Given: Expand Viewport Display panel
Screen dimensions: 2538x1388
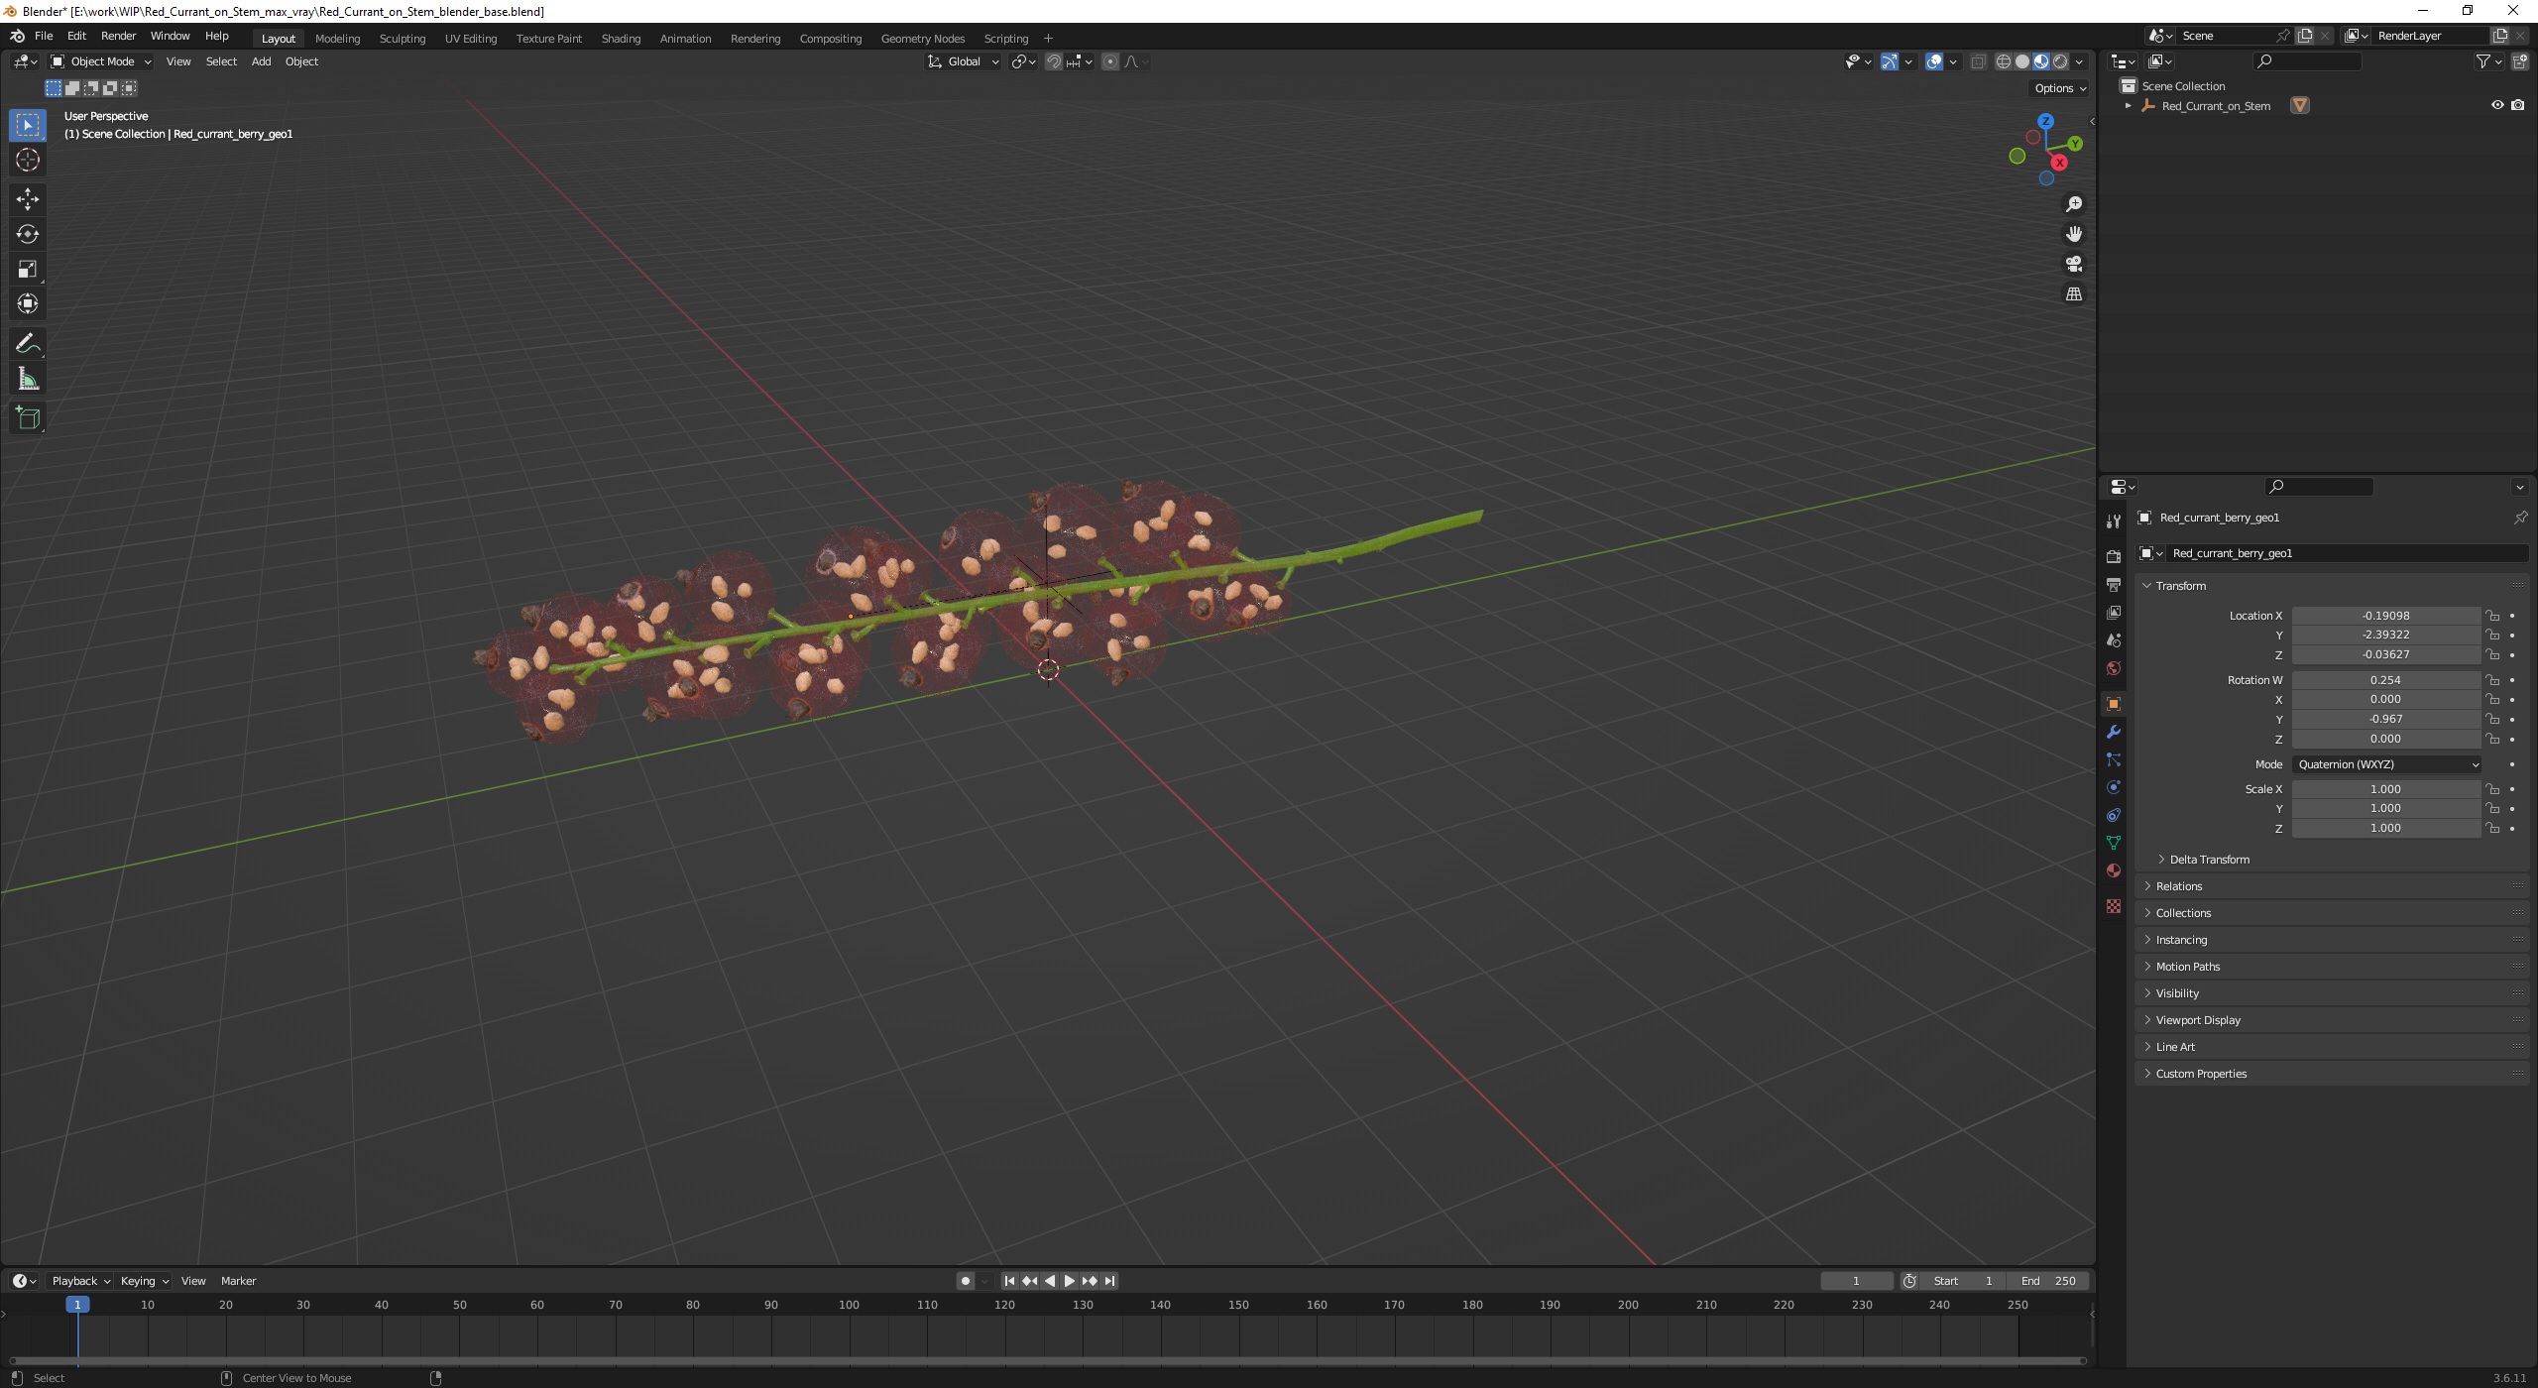Looking at the screenshot, I should pos(2197,1020).
